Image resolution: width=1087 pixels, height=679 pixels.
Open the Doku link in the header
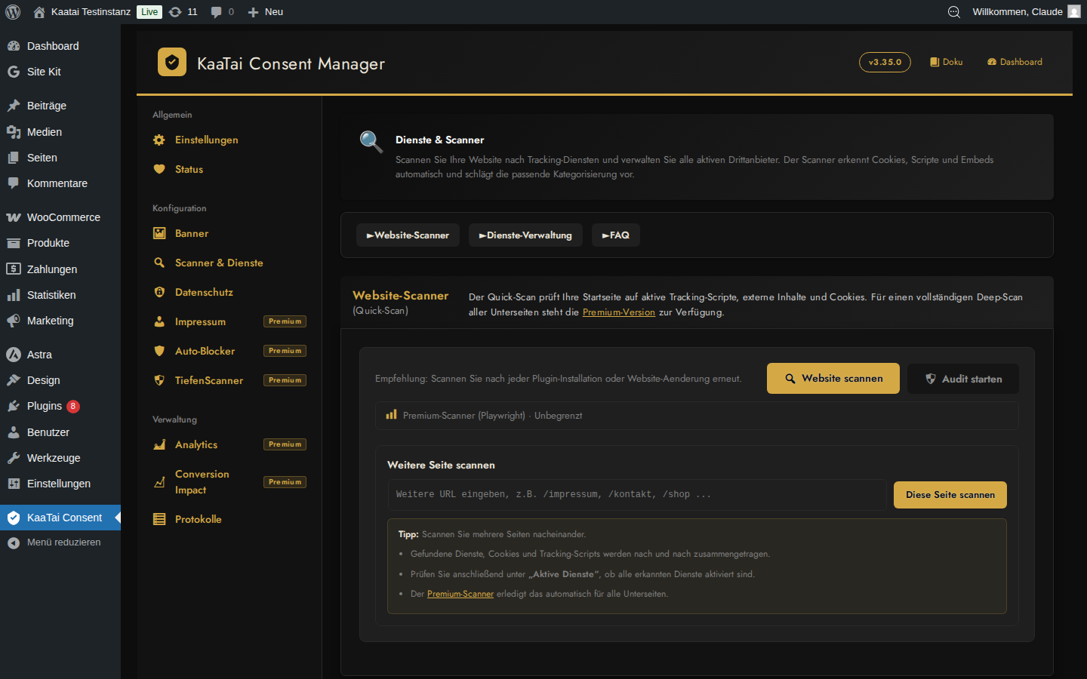(947, 62)
